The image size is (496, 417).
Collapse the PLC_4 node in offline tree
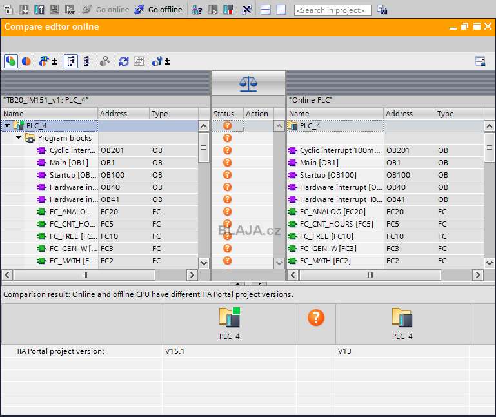[x=7, y=126]
